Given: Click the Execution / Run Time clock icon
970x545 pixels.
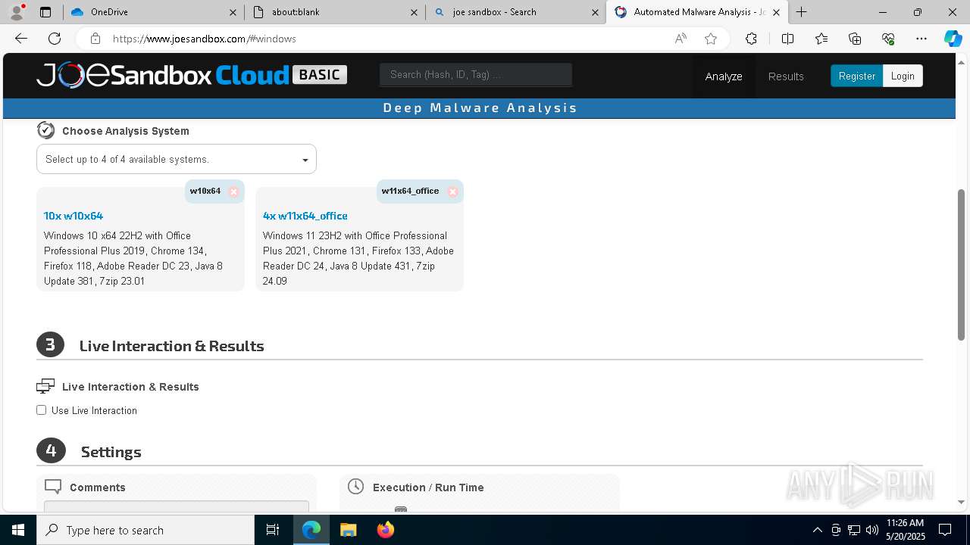Looking at the screenshot, I should click(355, 487).
